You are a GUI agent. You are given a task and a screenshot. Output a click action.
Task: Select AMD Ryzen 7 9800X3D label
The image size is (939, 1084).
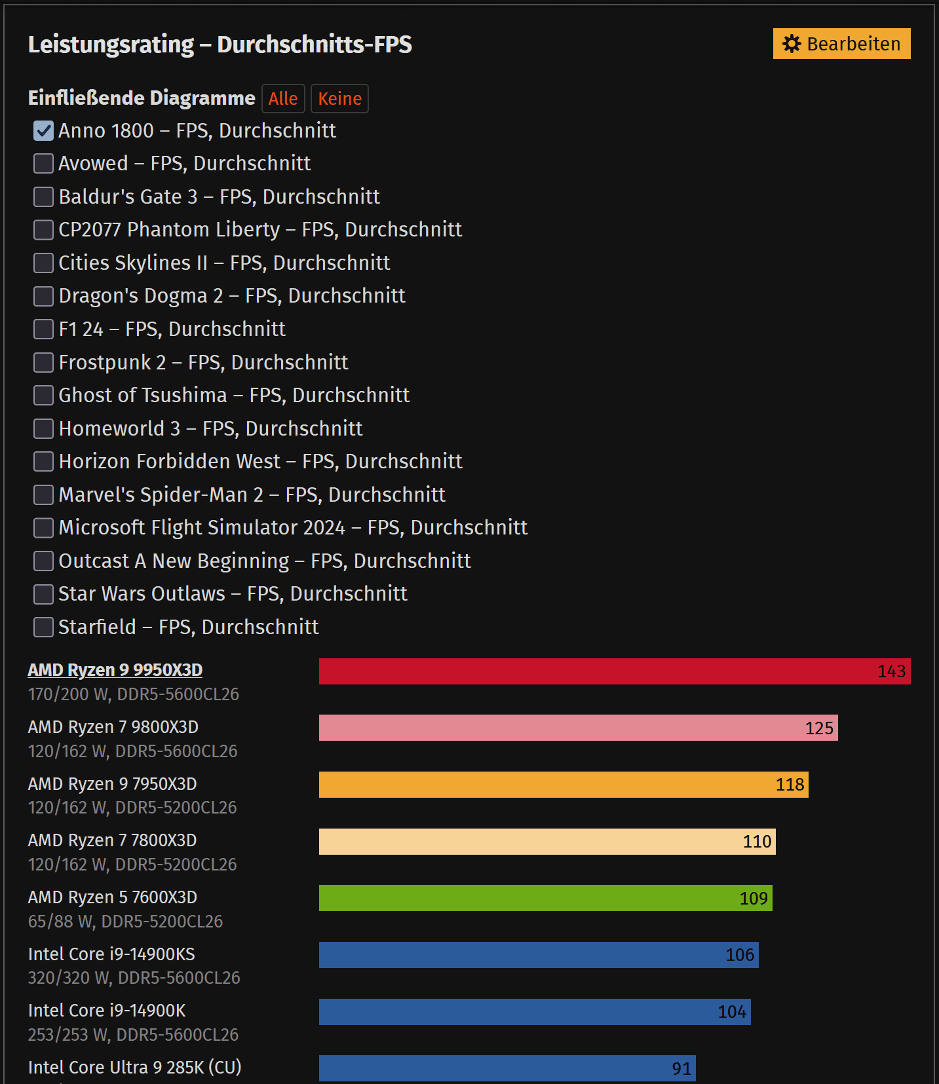(x=113, y=727)
